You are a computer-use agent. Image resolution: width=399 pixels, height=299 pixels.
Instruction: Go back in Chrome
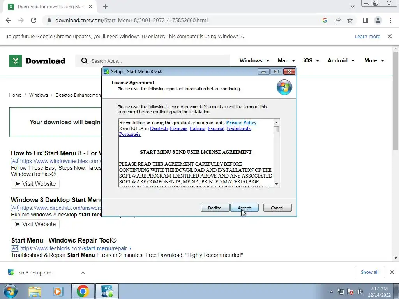(9, 20)
